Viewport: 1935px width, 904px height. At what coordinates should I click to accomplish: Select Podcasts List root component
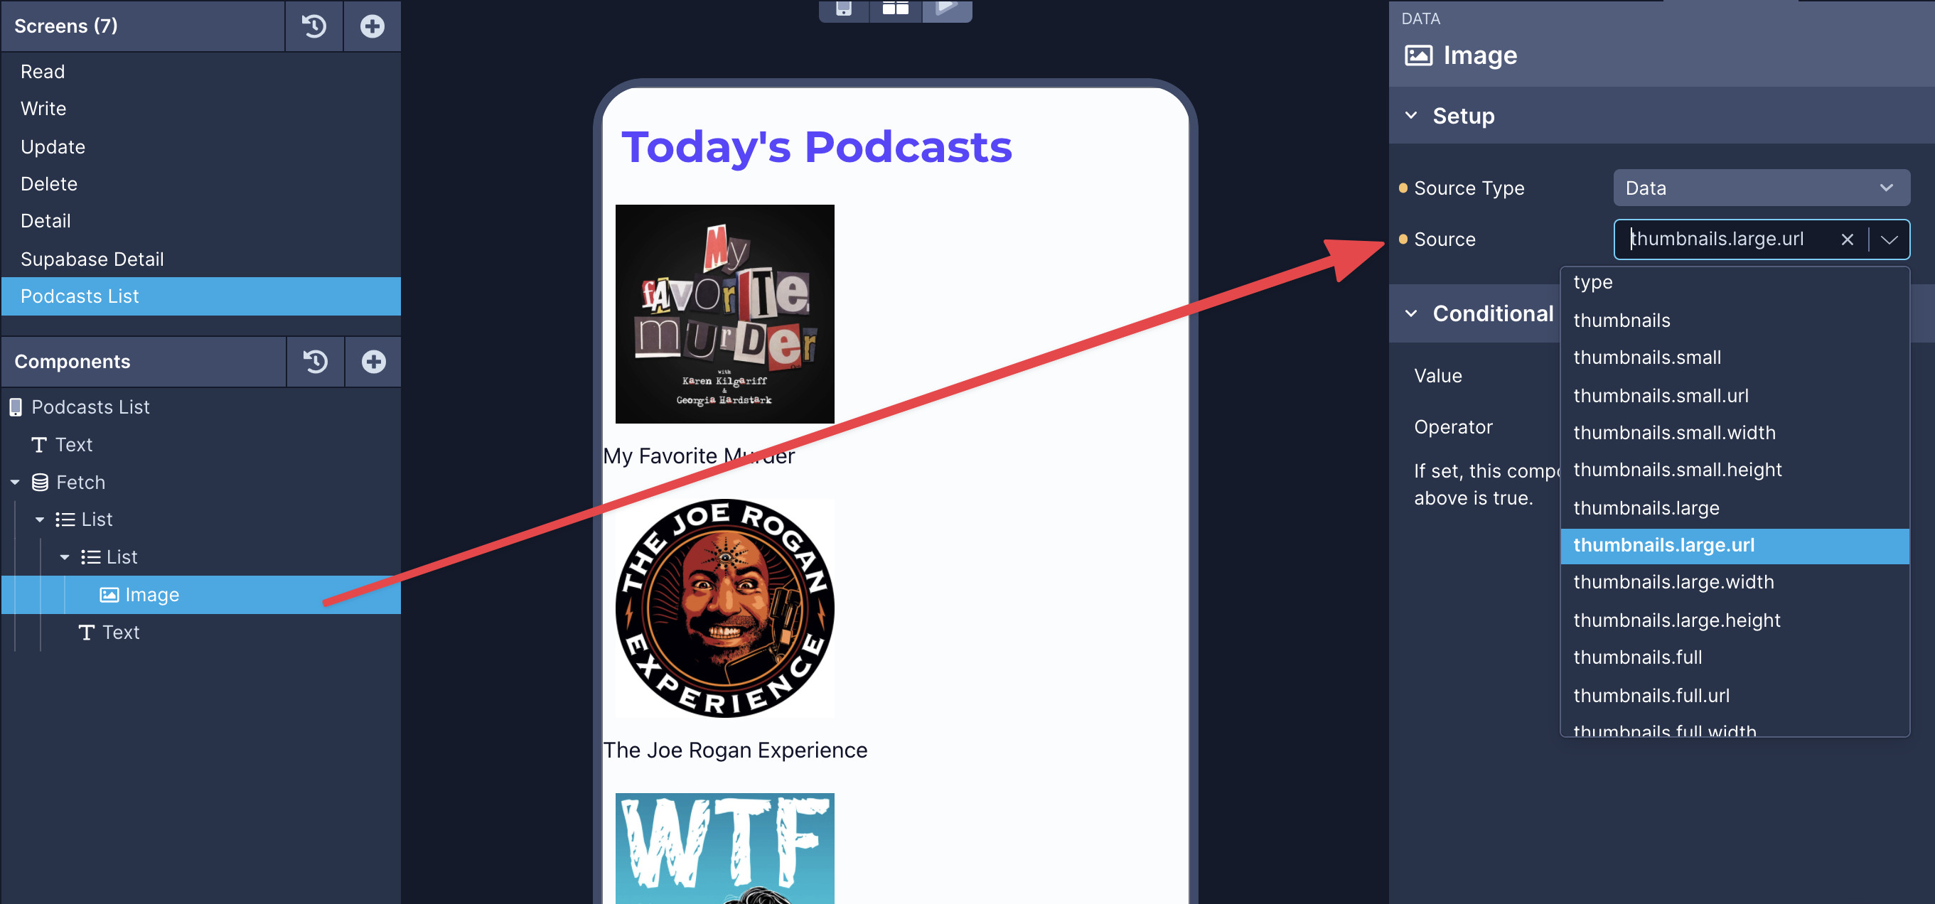[x=80, y=407]
